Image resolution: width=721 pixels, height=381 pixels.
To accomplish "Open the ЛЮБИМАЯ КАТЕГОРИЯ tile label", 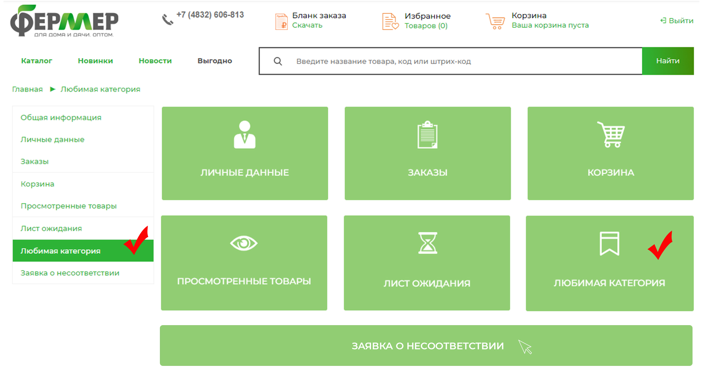I will (x=609, y=283).
